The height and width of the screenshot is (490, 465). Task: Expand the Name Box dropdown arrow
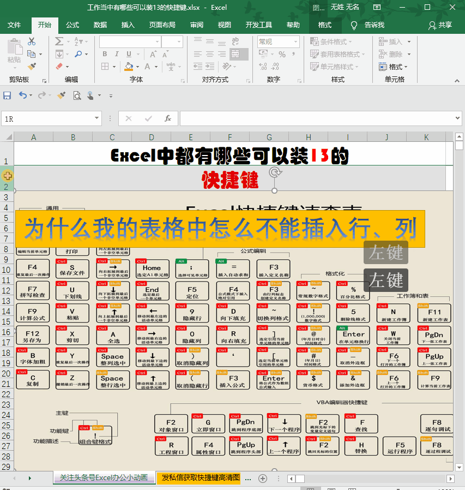97,118
